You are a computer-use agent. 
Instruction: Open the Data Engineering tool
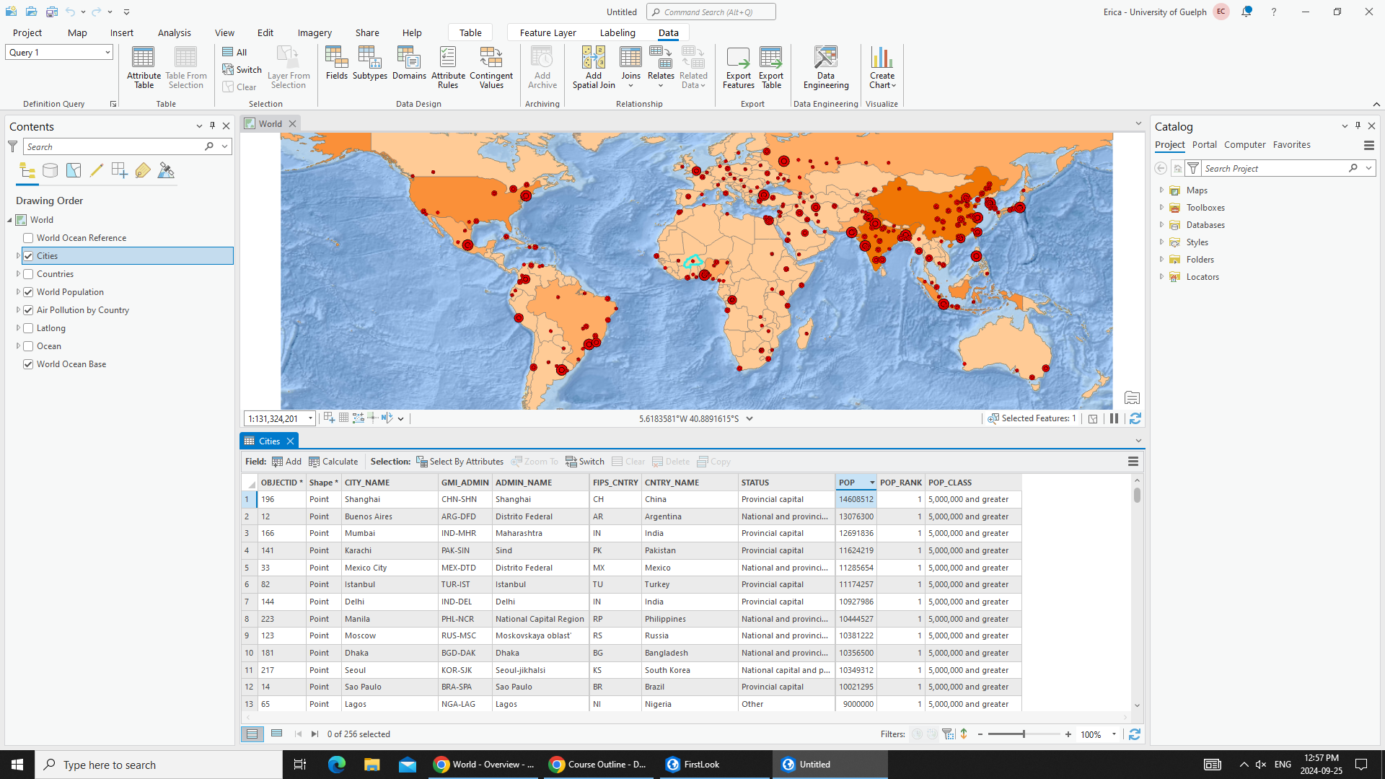pos(825,67)
